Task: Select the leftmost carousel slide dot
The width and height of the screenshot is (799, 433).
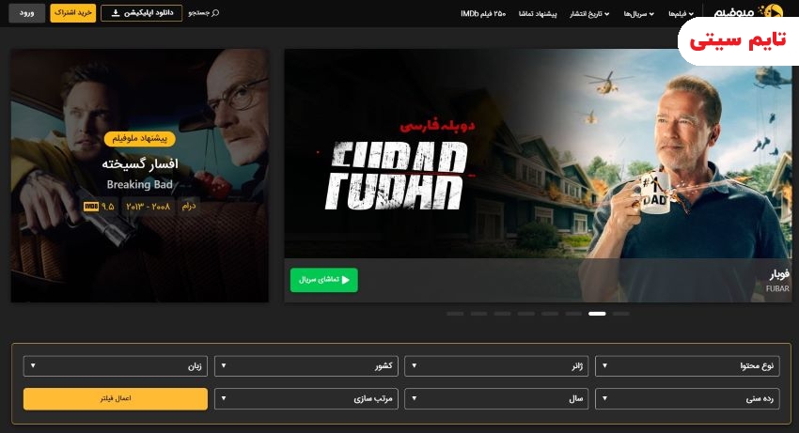Action: [455, 314]
